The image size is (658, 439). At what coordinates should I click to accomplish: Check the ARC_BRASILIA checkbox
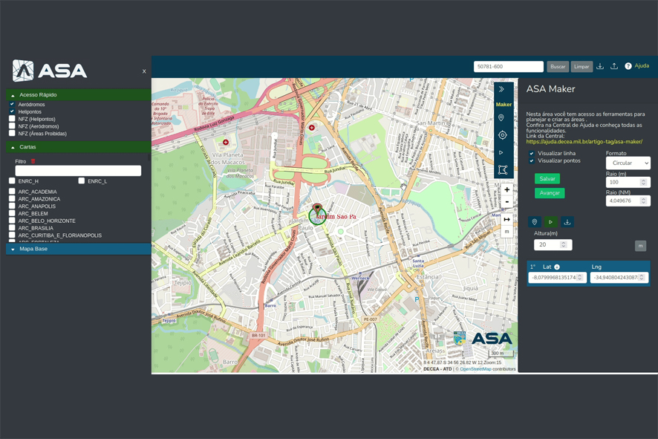12,228
